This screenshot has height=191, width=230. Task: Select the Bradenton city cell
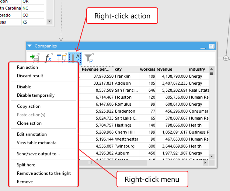click(126, 111)
